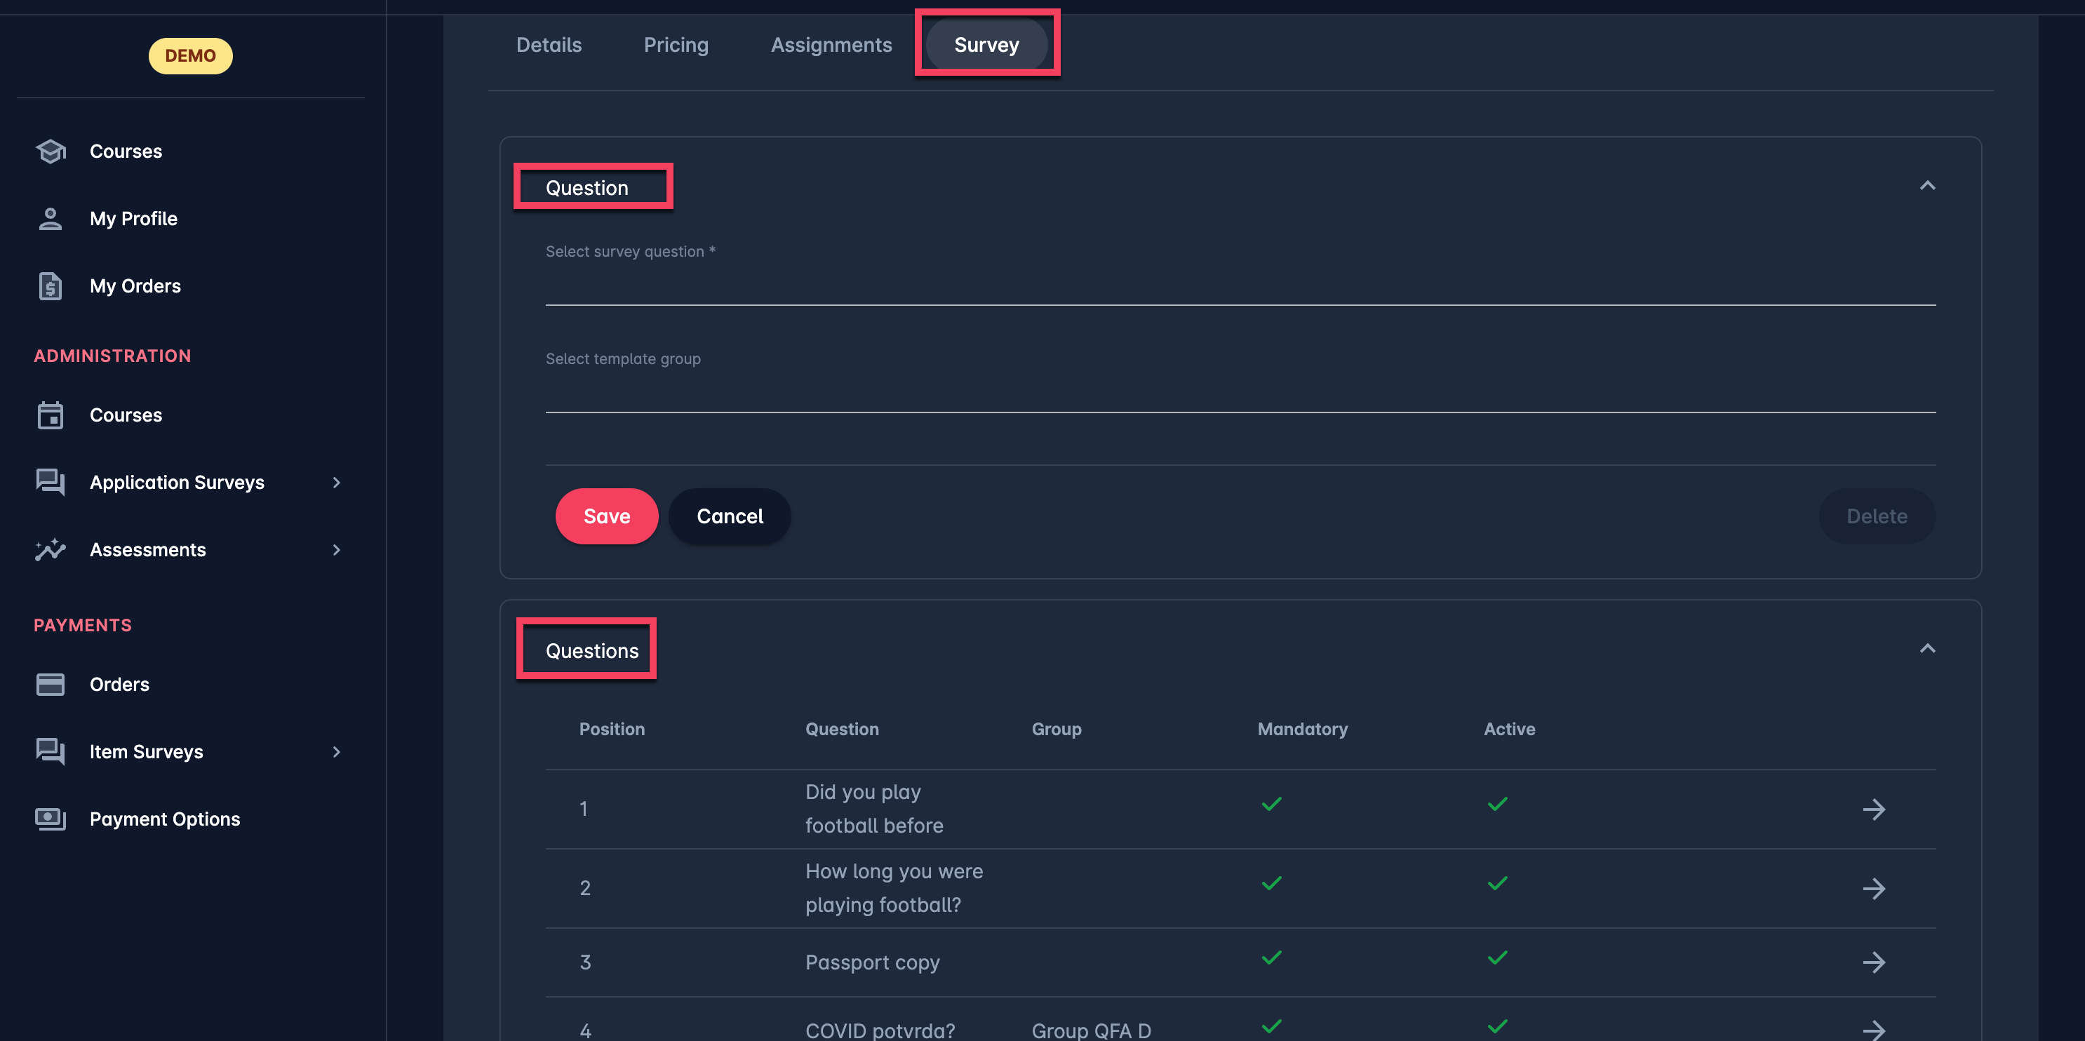
Task: Click the My Profile person icon
Action: pos(51,219)
